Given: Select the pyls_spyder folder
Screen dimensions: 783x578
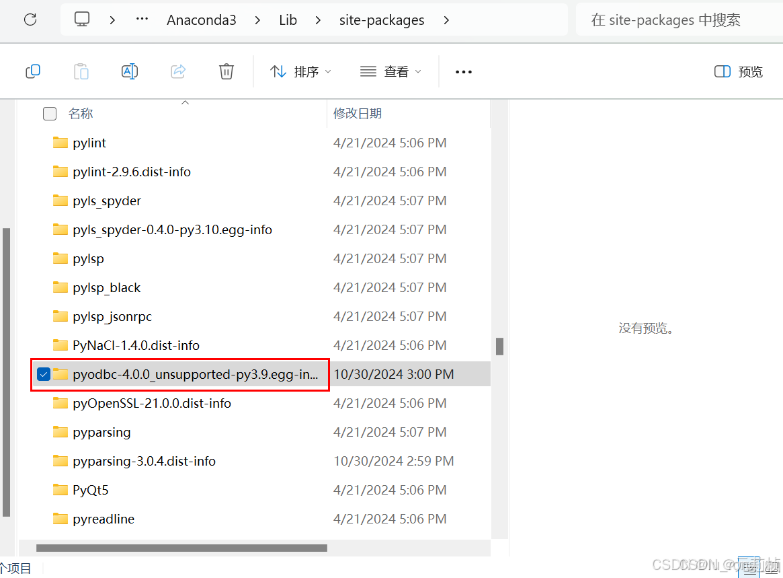Looking at the screenshot, I should click(x=107, y=201).
